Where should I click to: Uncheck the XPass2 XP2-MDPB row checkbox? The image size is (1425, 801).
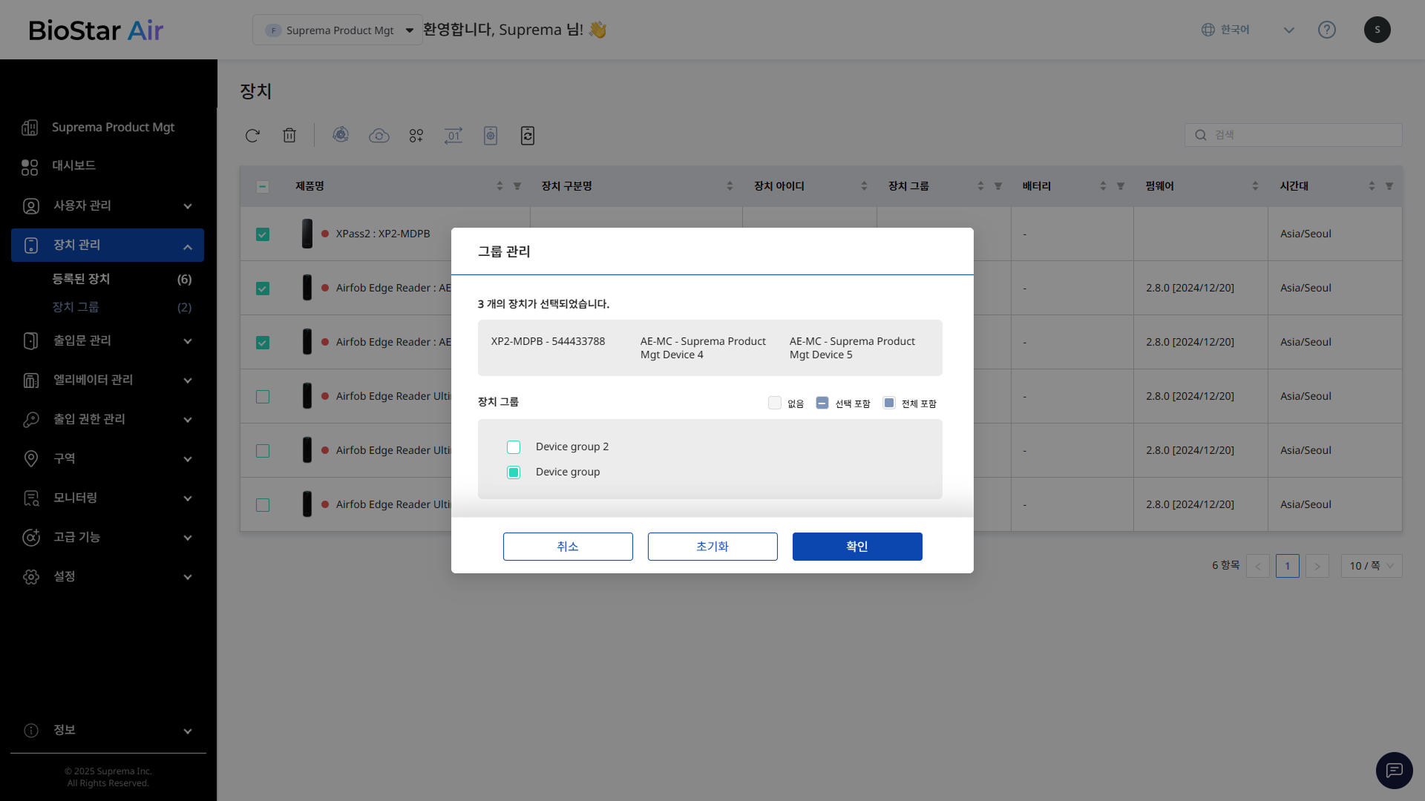tap(263, 234)
